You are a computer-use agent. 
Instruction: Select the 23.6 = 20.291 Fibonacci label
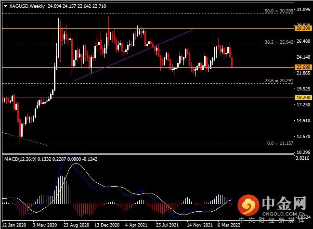279,81
